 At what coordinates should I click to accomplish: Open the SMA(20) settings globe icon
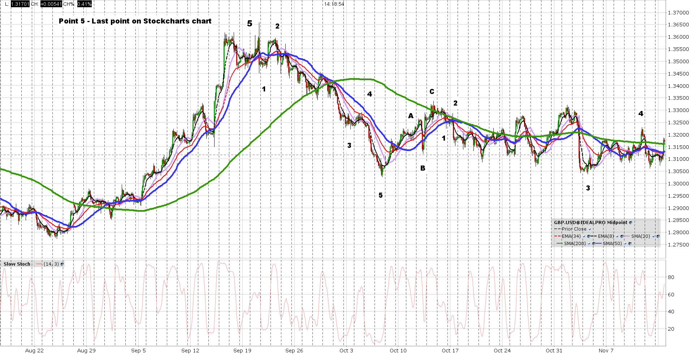[x=658, y=236]
